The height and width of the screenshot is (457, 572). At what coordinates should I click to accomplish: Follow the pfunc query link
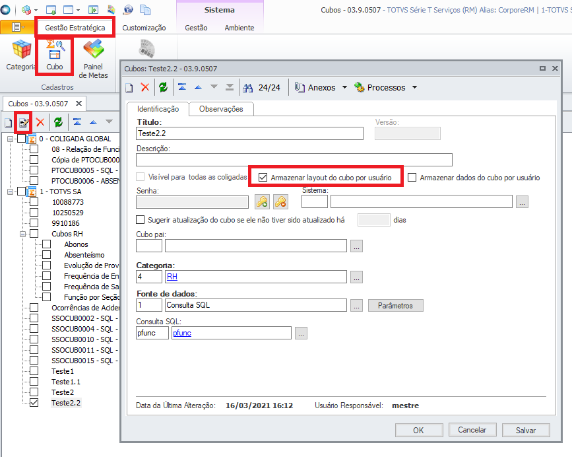(x=182, y=333)
